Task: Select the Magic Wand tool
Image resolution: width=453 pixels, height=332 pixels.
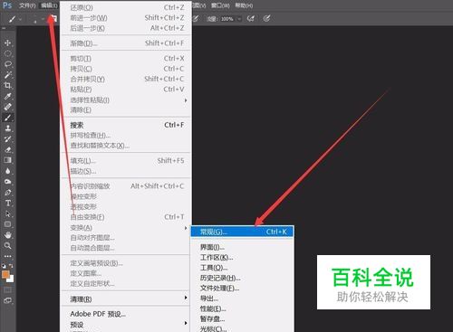Action: pos(8,75)
